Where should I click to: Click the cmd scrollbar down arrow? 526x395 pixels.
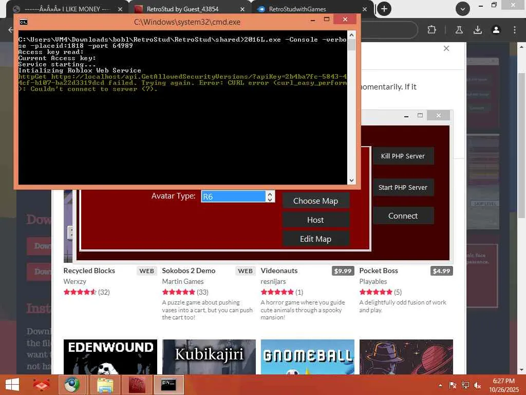351,181
